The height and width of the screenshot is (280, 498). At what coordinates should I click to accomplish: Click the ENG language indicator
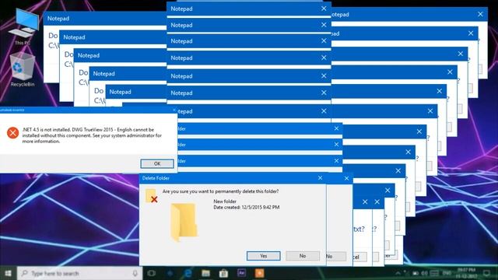pyautogui.click(x=447, y=273)
